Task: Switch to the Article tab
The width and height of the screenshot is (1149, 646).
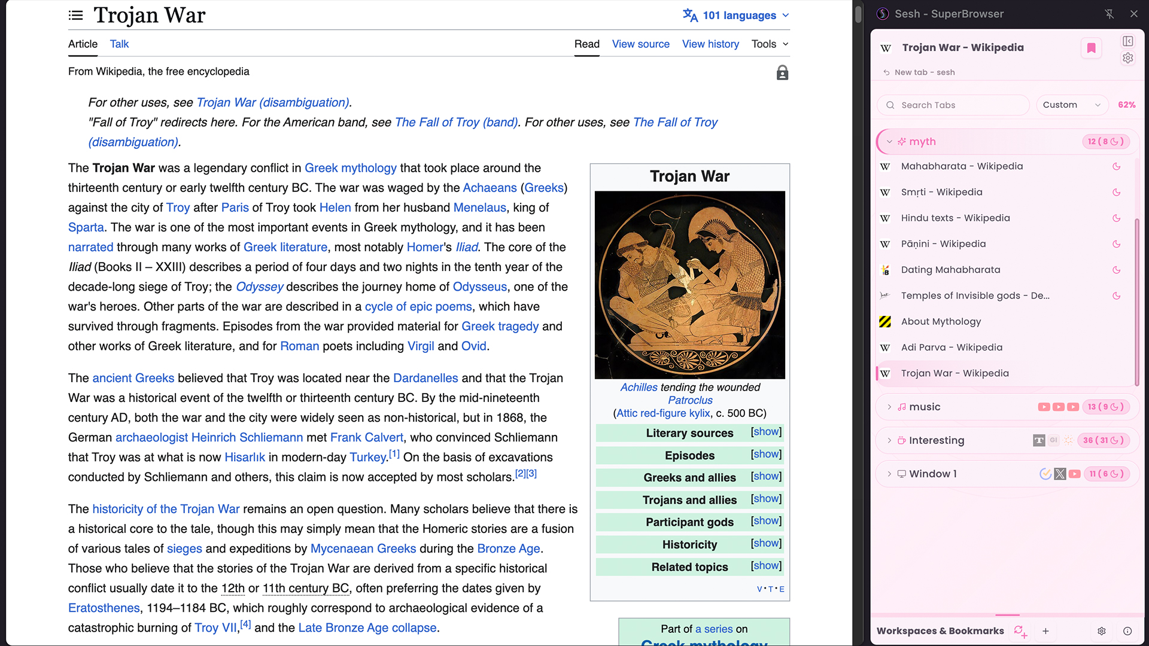Action: click(x=83, y=44)
